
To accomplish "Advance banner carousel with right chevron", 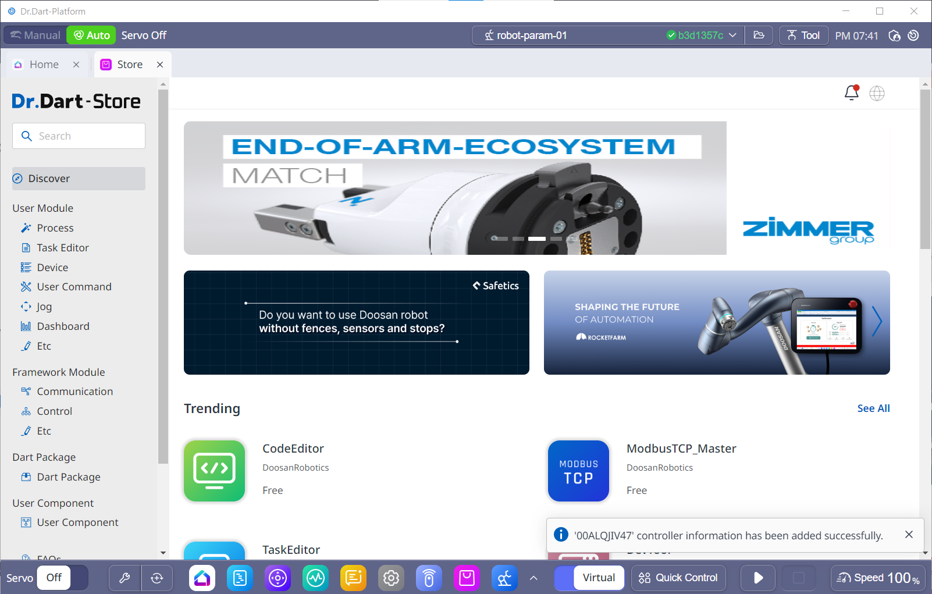I will tap(877, 322).
